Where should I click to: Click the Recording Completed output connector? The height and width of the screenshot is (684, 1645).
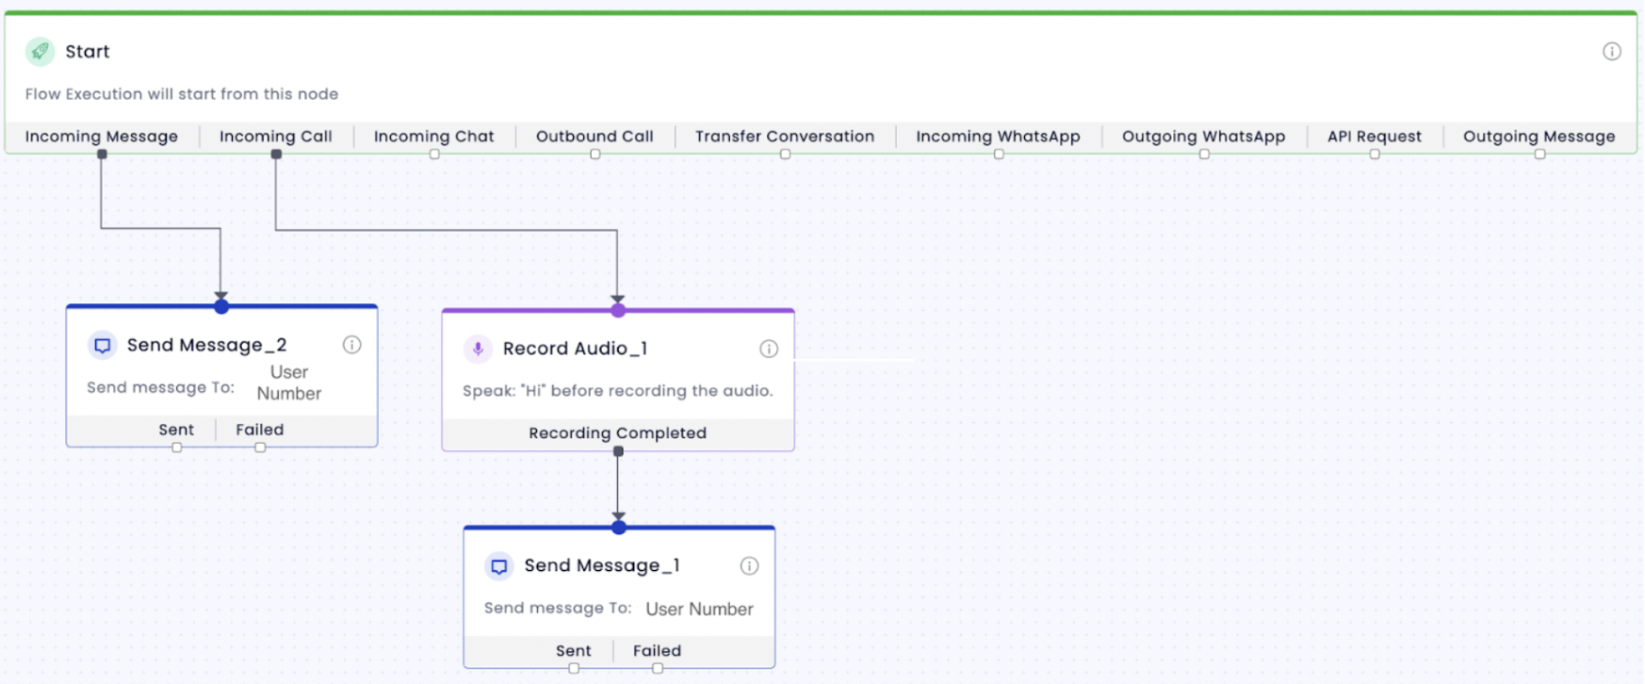(618, 451)
